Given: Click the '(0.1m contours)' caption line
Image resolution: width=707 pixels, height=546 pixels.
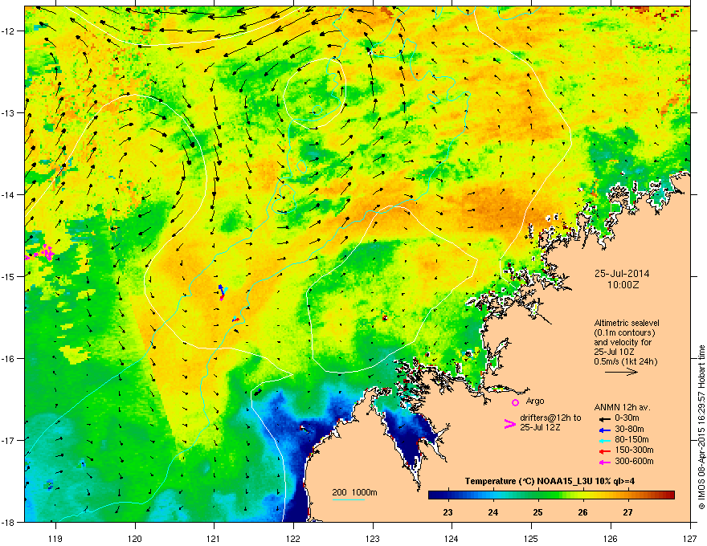Looking at the screenshot, I should pos(624,333).
